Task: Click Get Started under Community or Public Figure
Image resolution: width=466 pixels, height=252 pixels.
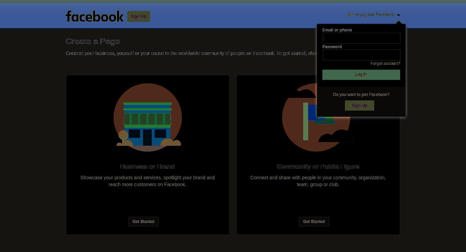Action: point(314,222)
